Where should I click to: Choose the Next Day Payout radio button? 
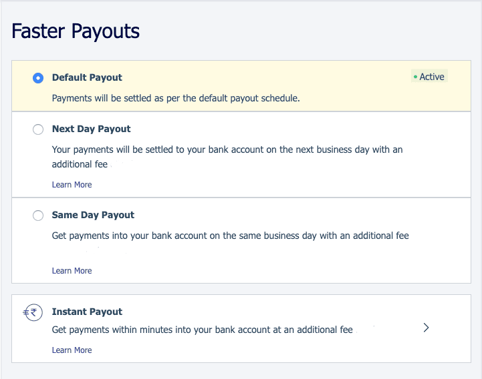click(38, 129)
